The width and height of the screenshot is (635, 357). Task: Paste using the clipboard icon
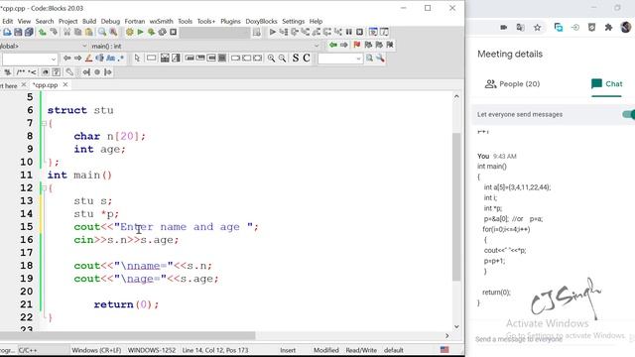88,32
